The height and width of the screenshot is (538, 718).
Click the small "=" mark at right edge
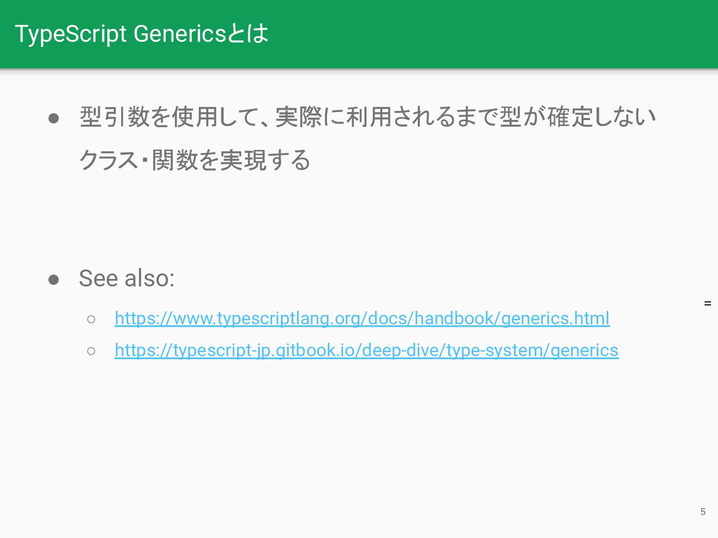tap(708, 303)
